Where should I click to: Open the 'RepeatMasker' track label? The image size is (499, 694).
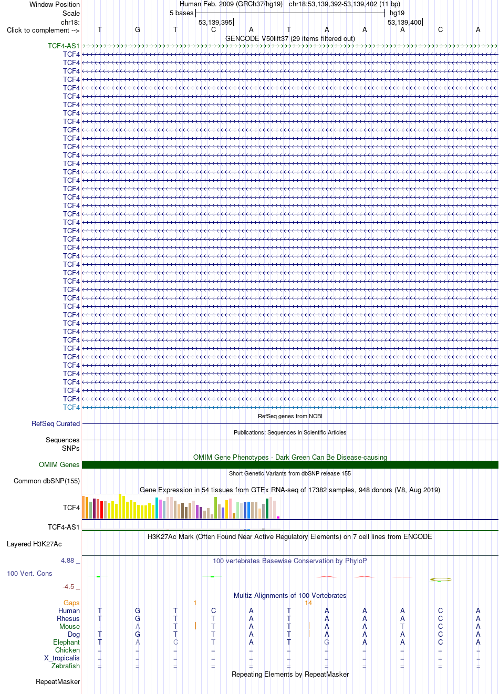(58, 681)
